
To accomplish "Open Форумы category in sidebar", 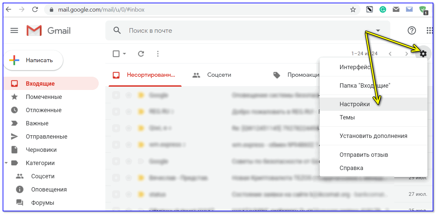I will (43, 203).
